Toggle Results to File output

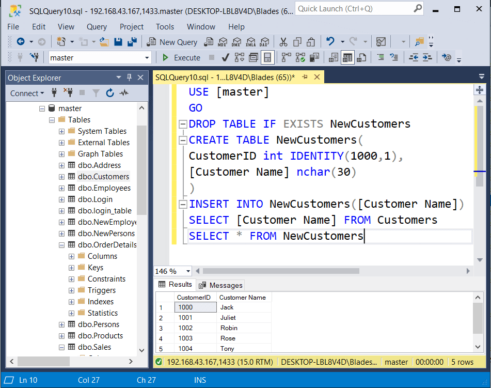click(361, 57)
